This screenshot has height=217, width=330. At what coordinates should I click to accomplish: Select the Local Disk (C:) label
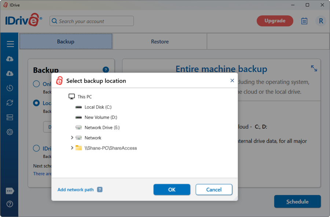click(x=98, y=107)
